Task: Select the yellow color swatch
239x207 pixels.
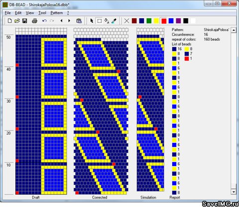Action: pyautogui.click(x=156, y=21)
